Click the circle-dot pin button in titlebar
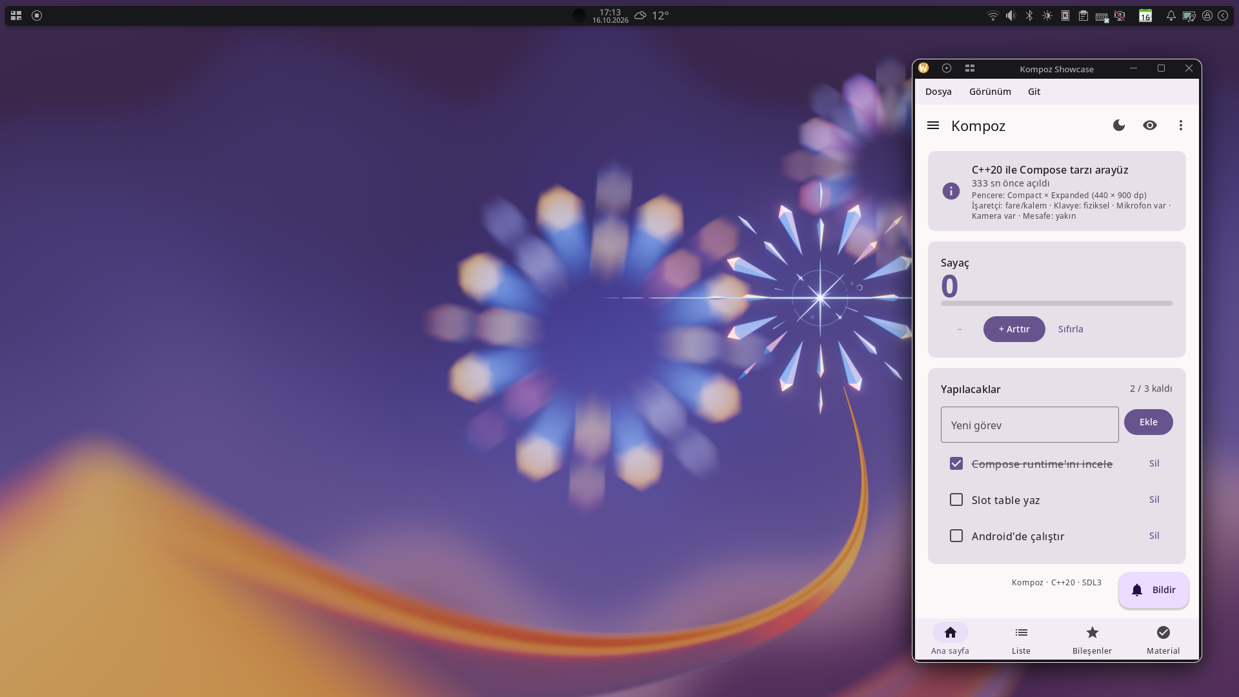Screen dimensions: 1239x697 (947, 68)
